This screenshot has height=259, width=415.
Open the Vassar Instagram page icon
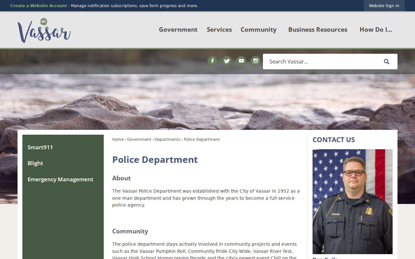pyautogui.click(x=255, y=61)
